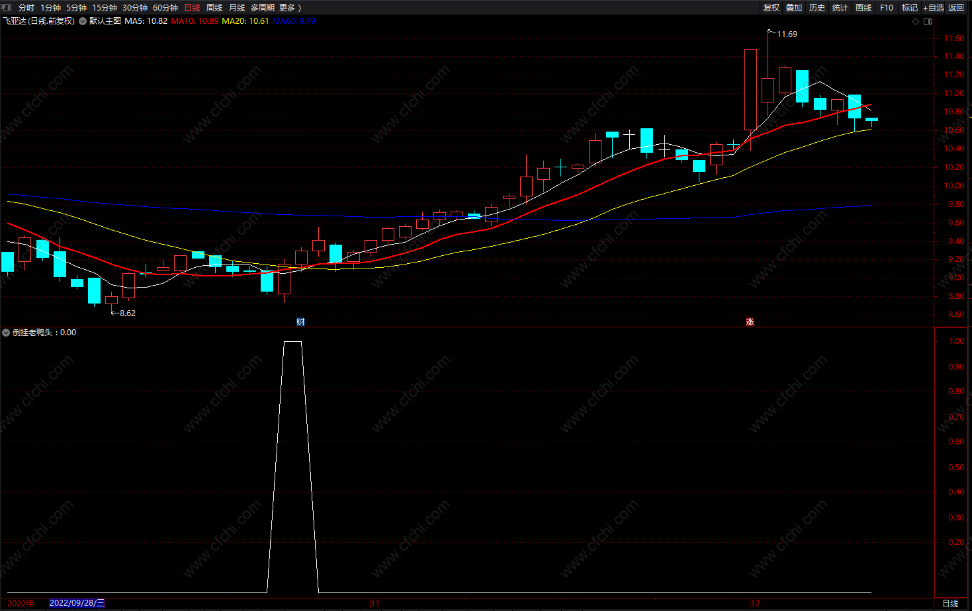Click the 倒挂老鸭头 : 0.00 indicator label
Image resolution: width=972 pixels, height=611 pixels.
tap(44, 333)
